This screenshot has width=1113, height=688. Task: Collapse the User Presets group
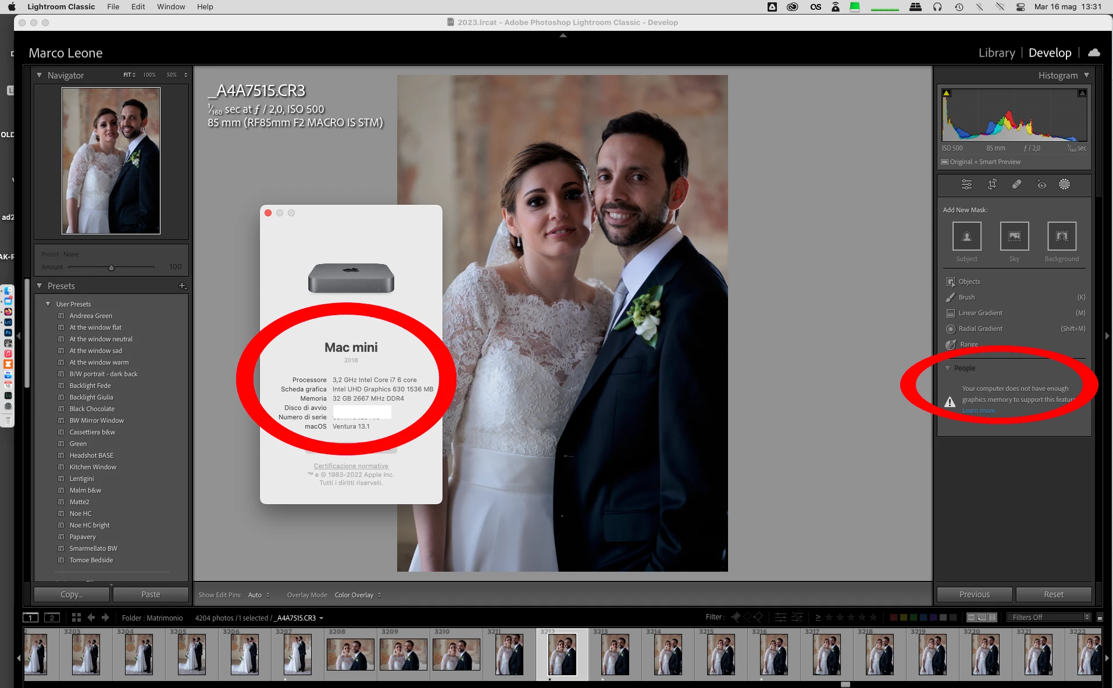coord(48,304)
